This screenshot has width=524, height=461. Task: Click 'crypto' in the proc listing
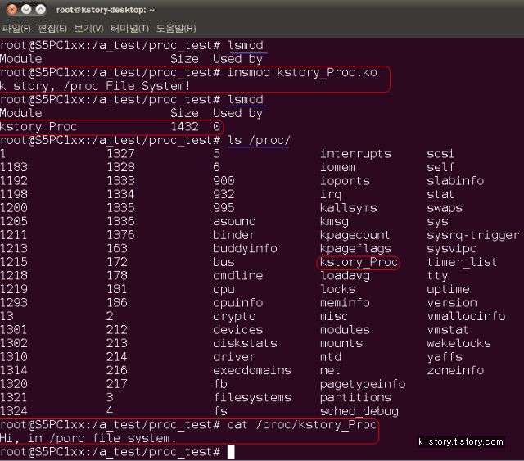click(235, 317)
